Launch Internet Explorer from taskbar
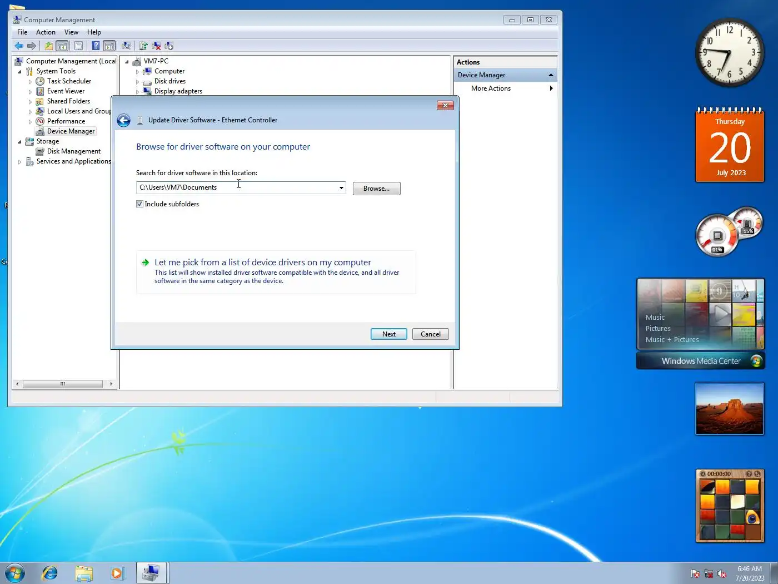778x584 pixels. coord(50,573)
